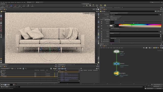This screenshot has width=163, height=92.
Task: Toggle the Normalize Power checkbox
Action: pos(110,38)
